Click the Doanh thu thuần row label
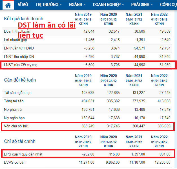The image size is (177, 169). 17,31
